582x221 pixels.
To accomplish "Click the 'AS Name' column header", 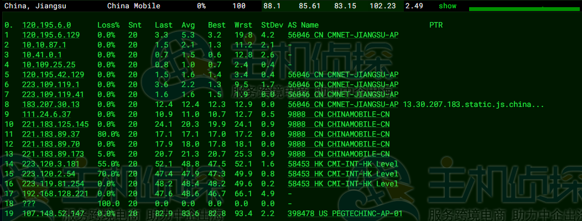I will point(303,25).
